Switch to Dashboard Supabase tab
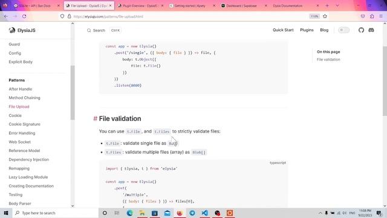Screen dimensions: 387x218 [x=242, y=5]
